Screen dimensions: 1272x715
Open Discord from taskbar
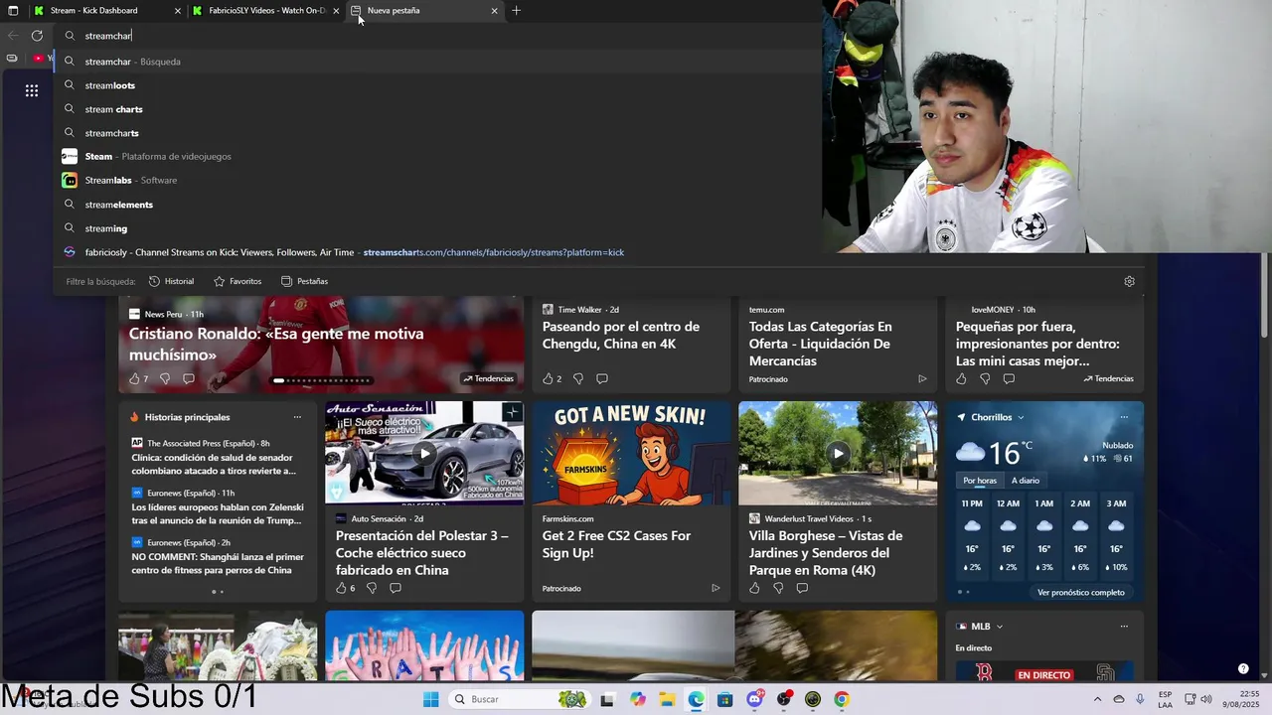754,699
